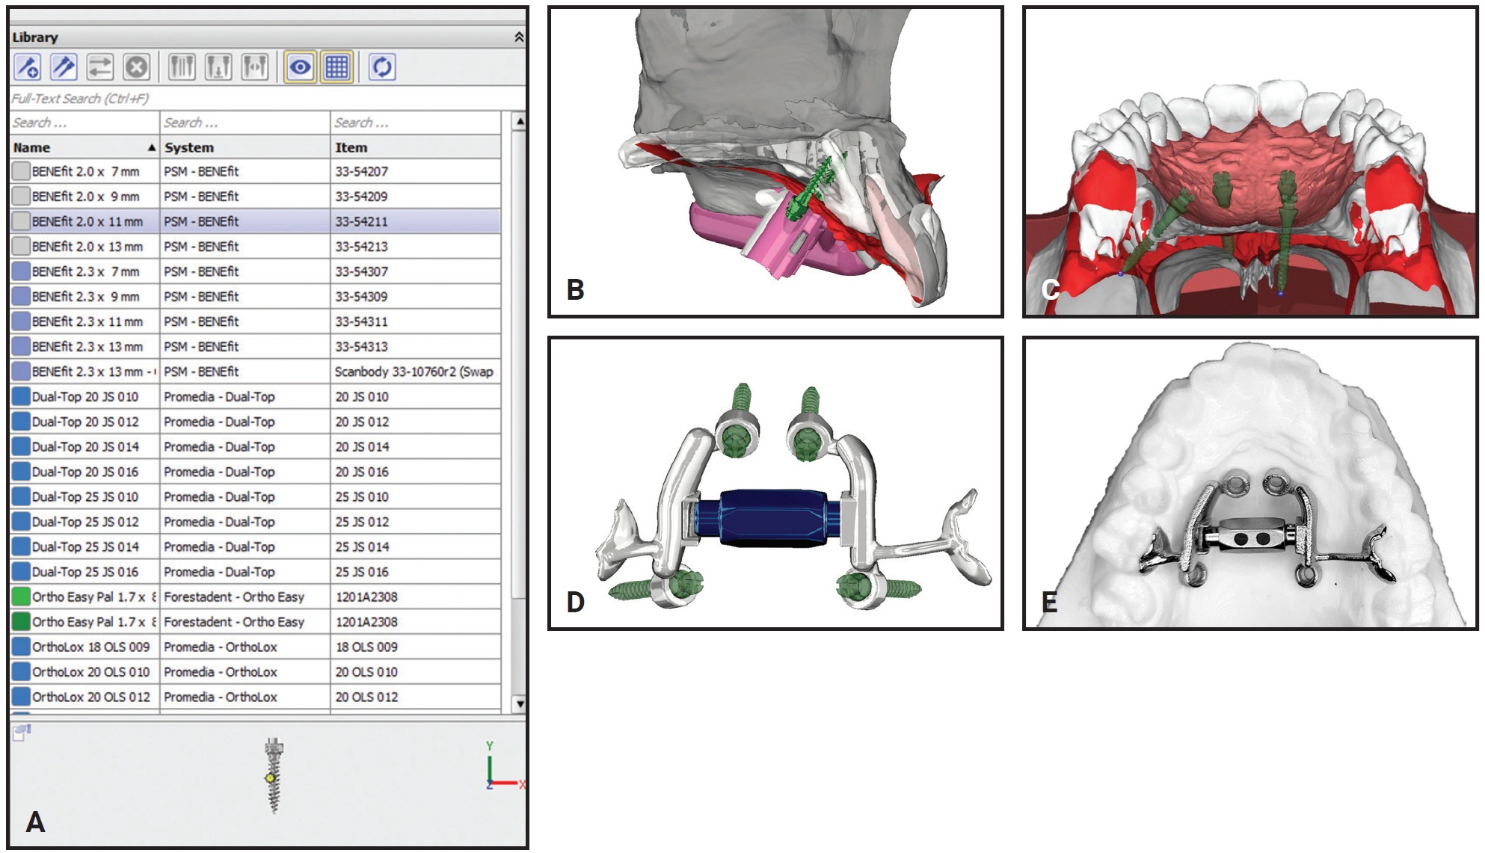1485x853 pixels.
Task: Sort by the Name column header
Action: point(84,147)
